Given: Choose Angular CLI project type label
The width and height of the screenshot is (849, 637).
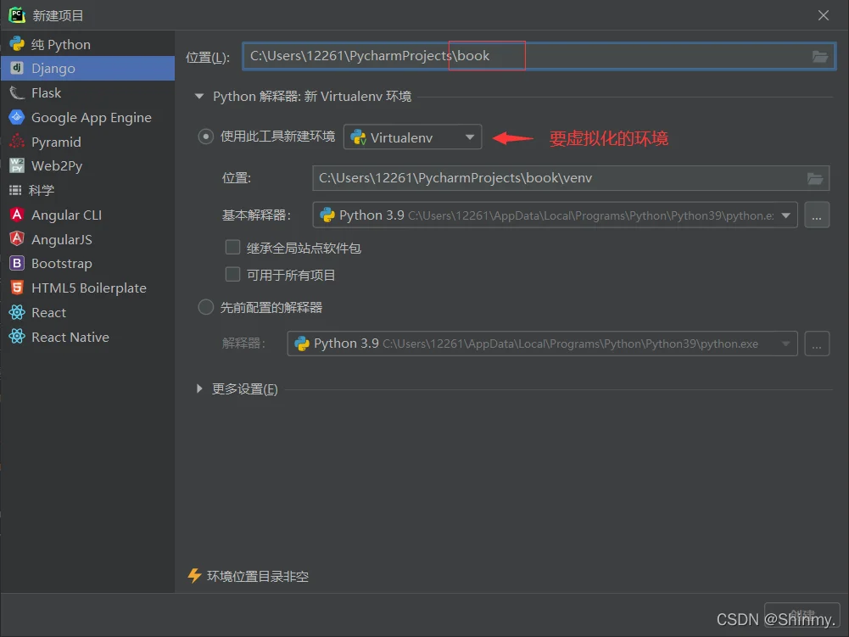Looking at the screenshot, I should 67,215.
